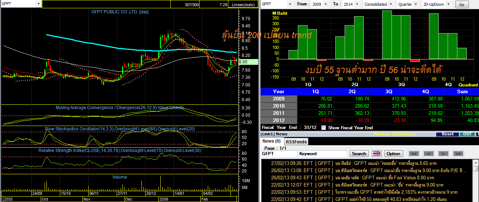The width and height of the screenshot is (479, 202).
Task: Click the Sum column header
Action: 462,91
